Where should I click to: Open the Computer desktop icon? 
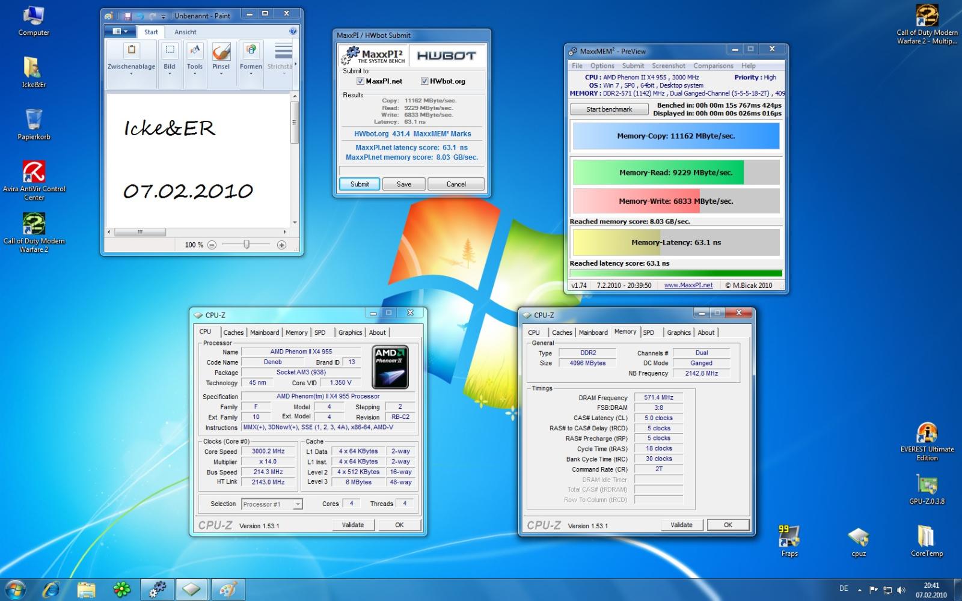click(34, 20)
